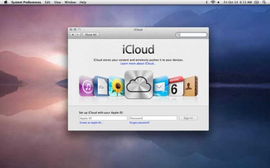The height and width of the screenshot is (168, 270).
Task: Open the Apple menu
Action: (5, 2)
